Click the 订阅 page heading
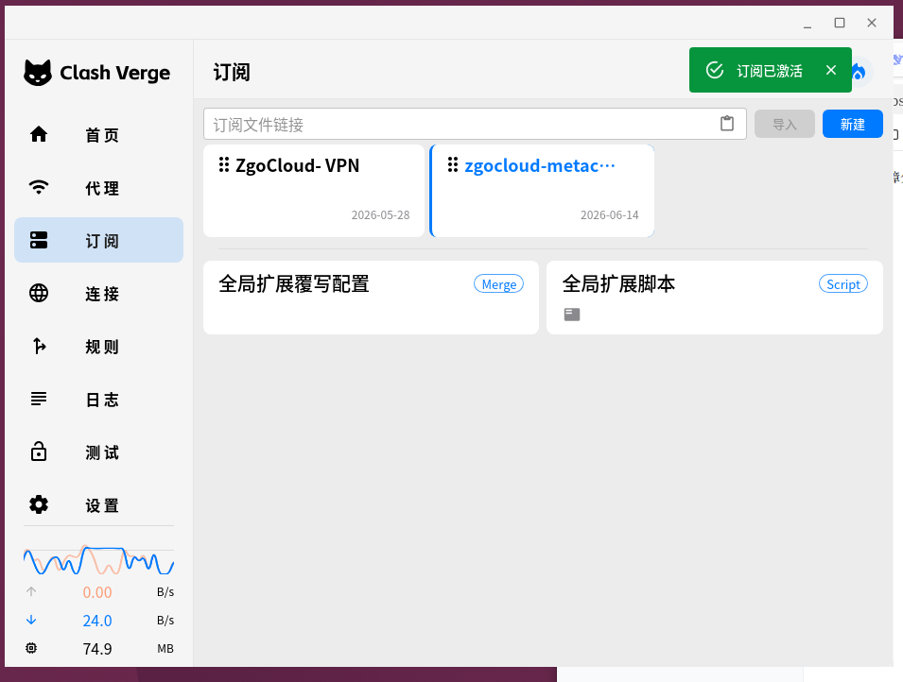This screenshot has height=682, width=903. click(x=232, y=73)
